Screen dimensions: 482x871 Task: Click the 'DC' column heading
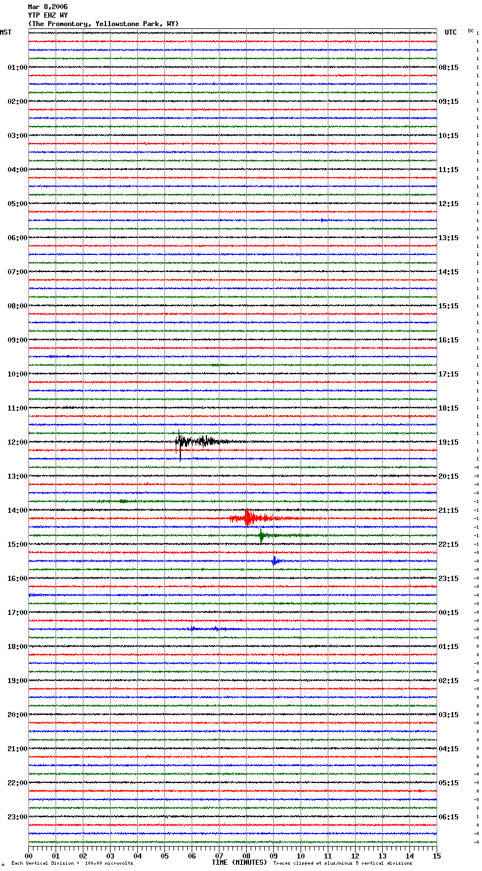tap(471, 31)
